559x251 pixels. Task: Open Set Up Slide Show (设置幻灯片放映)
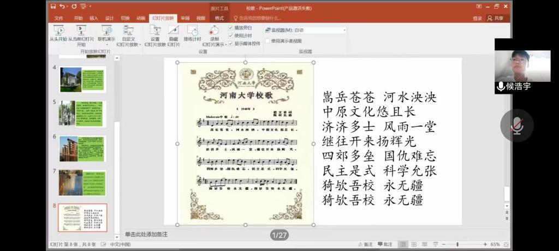click(155, 31)
